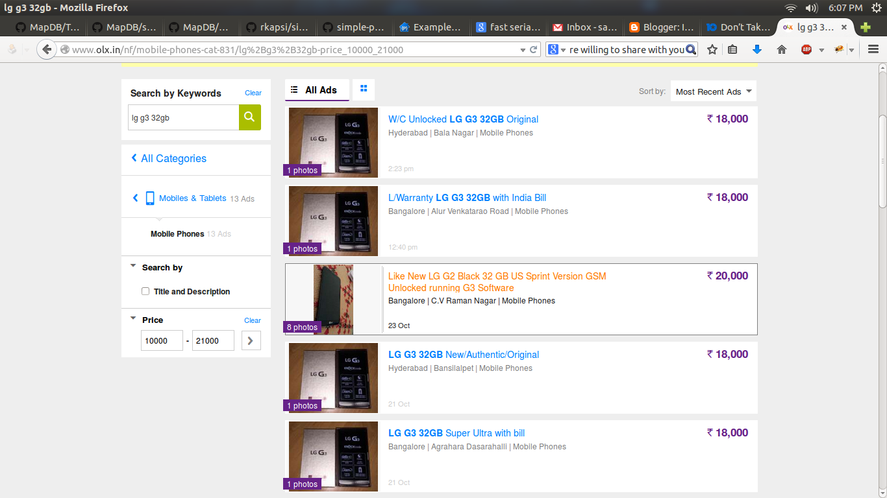Click Clear link in the Price section

(253, 320)
